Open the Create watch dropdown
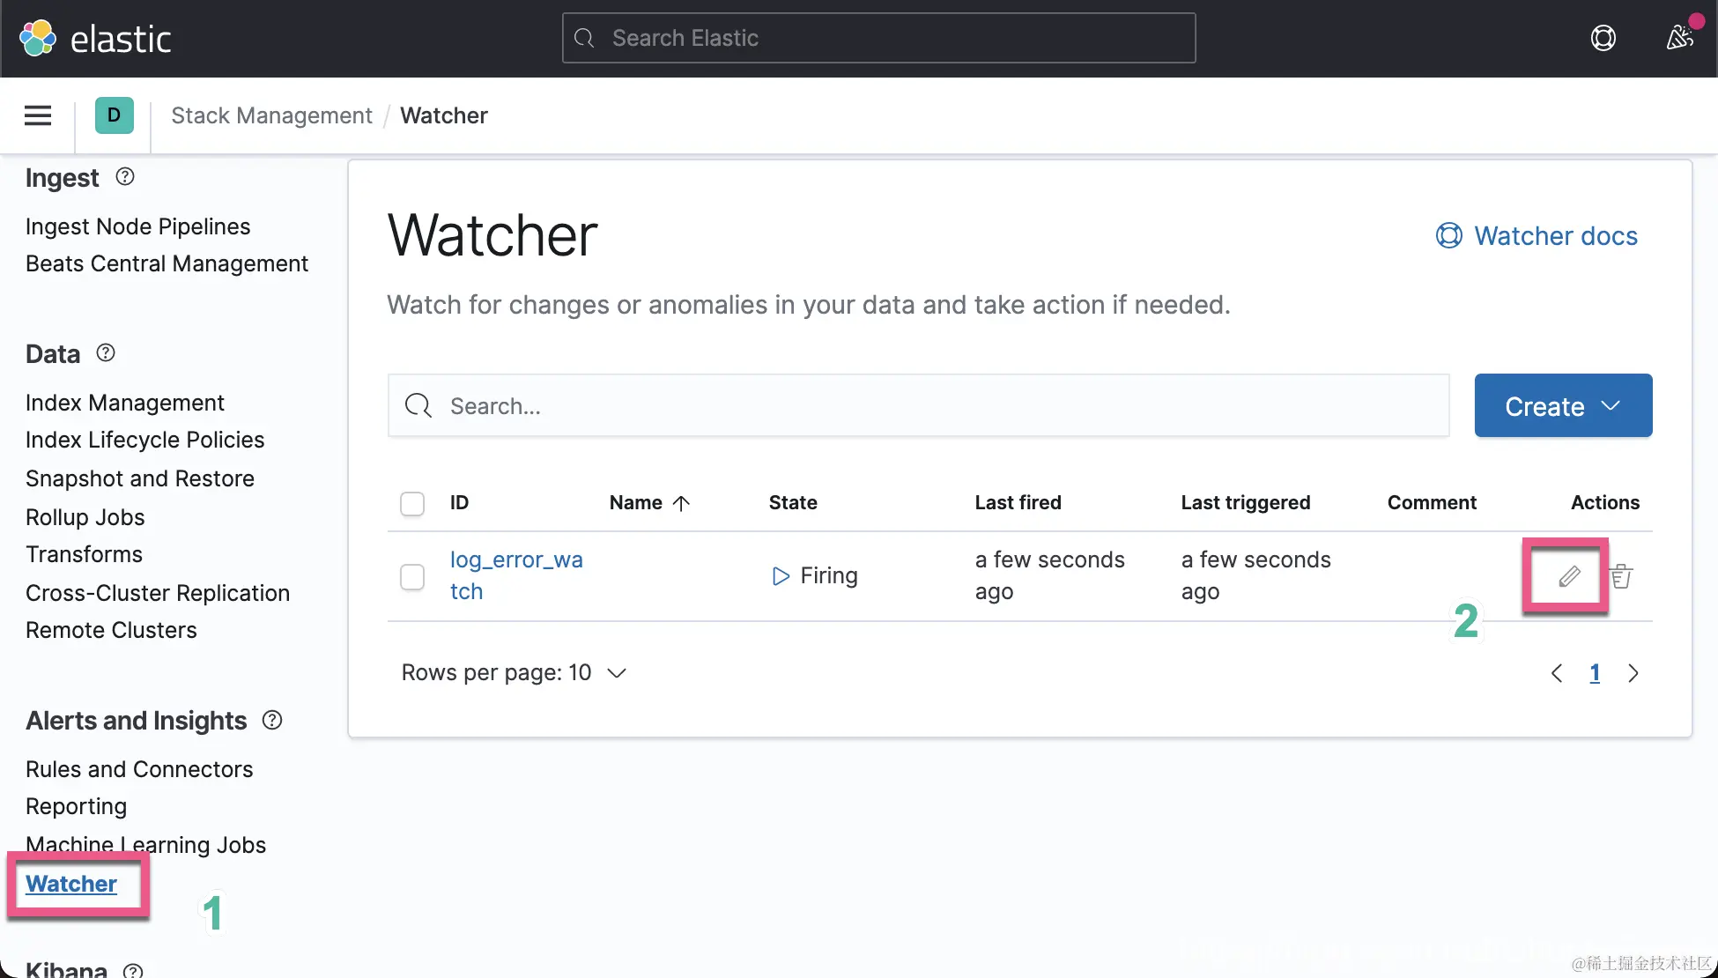This screenshot has width=1718, height=978. tap(1562, 405)
